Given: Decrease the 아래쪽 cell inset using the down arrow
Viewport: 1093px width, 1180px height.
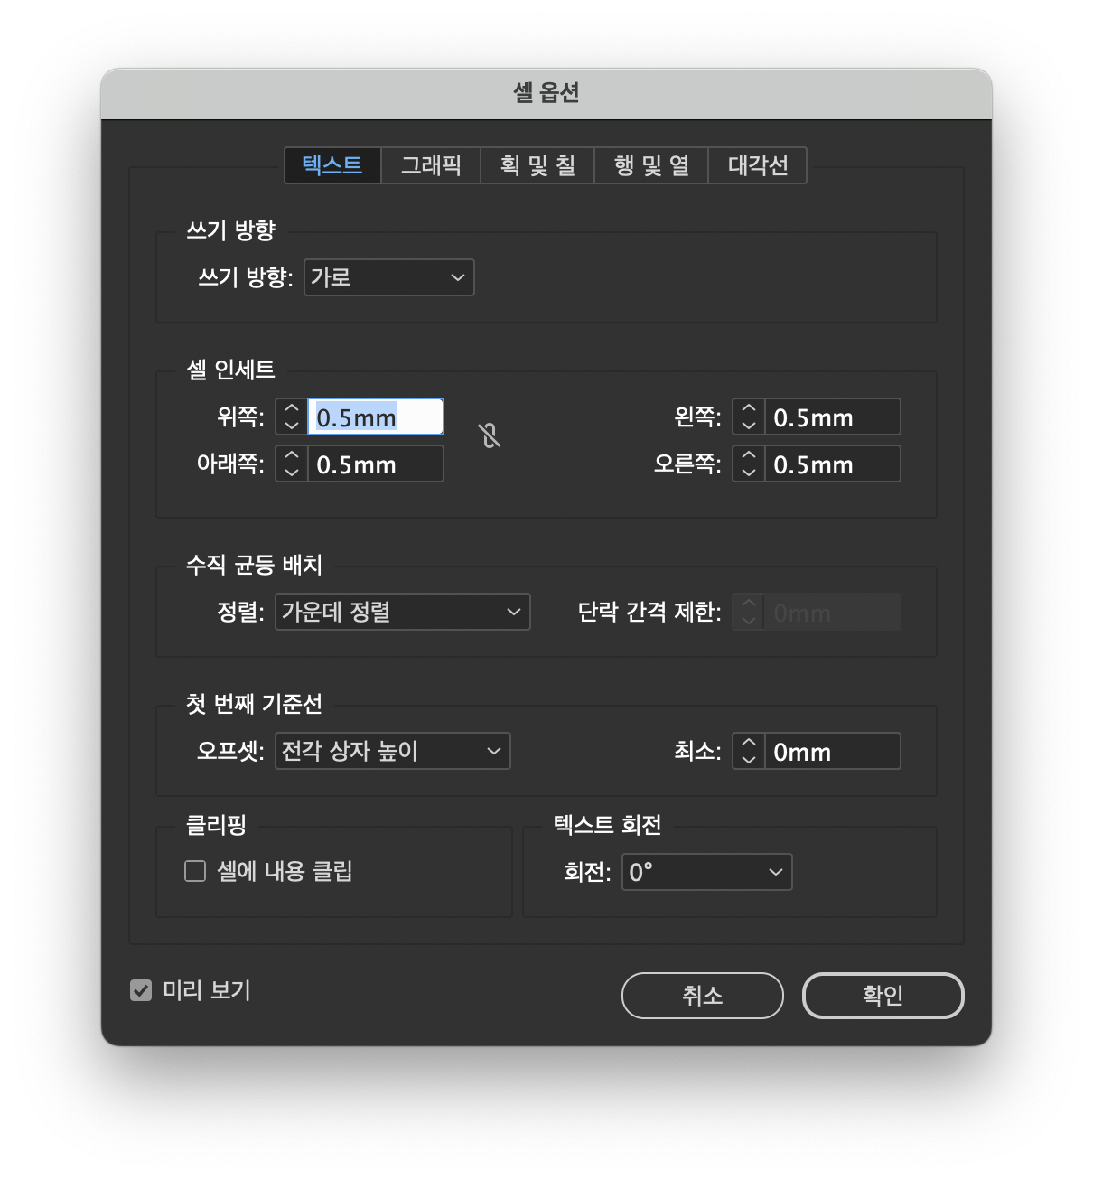Looking at the screenshot, I should click(291, 473).
